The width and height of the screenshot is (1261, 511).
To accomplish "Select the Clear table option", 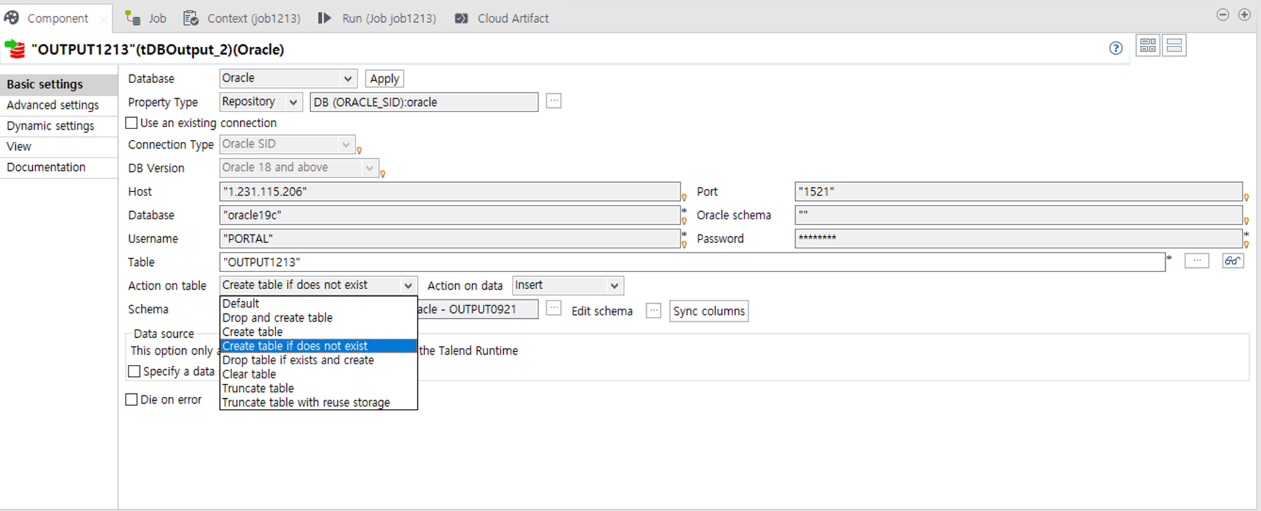I will point(318,374).
